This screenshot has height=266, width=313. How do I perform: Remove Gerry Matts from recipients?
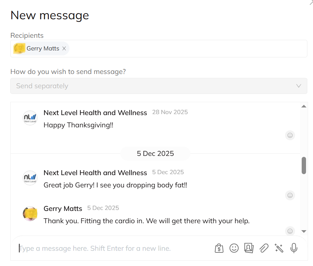pyautogui.click(x=64, y=48)
